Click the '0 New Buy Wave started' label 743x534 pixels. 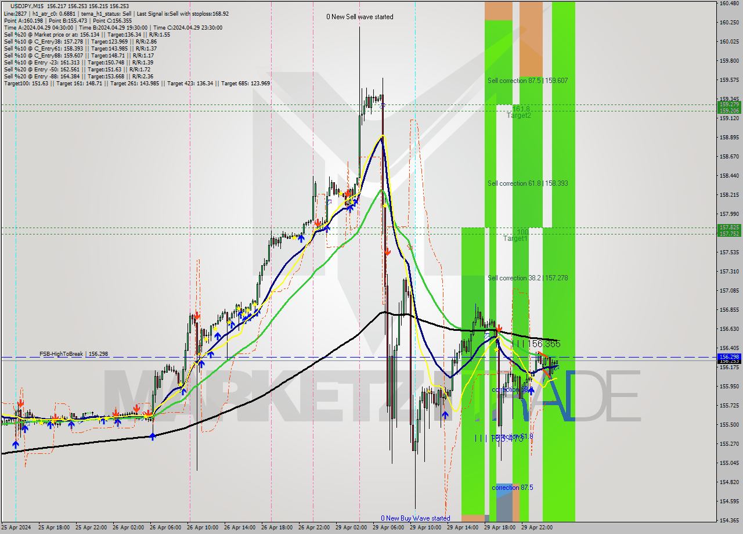click(415, 518)
